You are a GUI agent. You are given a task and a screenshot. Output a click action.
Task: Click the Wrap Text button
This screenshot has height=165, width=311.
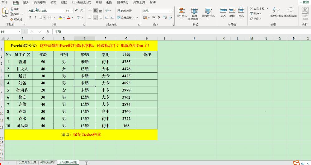(124, 11)
